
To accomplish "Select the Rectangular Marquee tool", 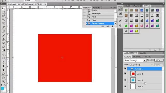I will coord(3,12).
